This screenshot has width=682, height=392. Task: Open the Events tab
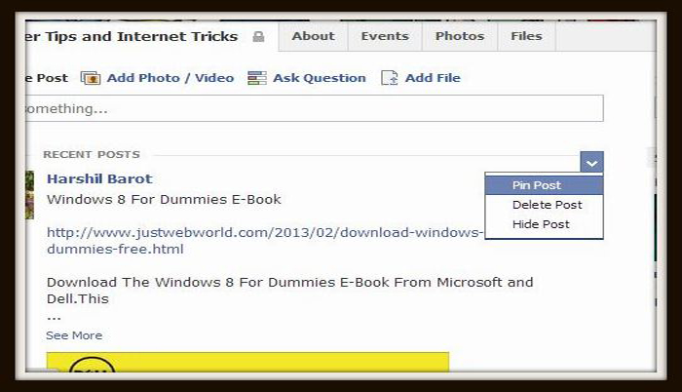tap(385, 36)
